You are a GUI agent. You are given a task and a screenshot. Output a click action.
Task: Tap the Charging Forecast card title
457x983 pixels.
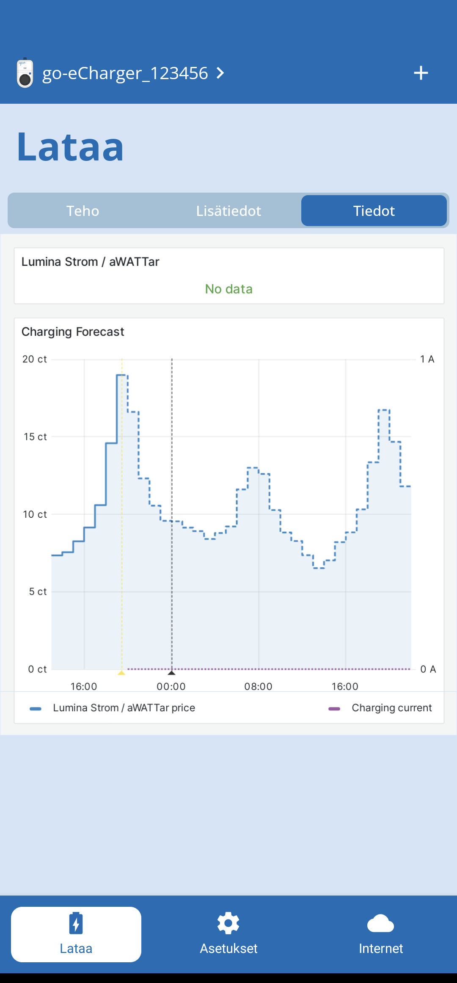click(x=73, y=332)
